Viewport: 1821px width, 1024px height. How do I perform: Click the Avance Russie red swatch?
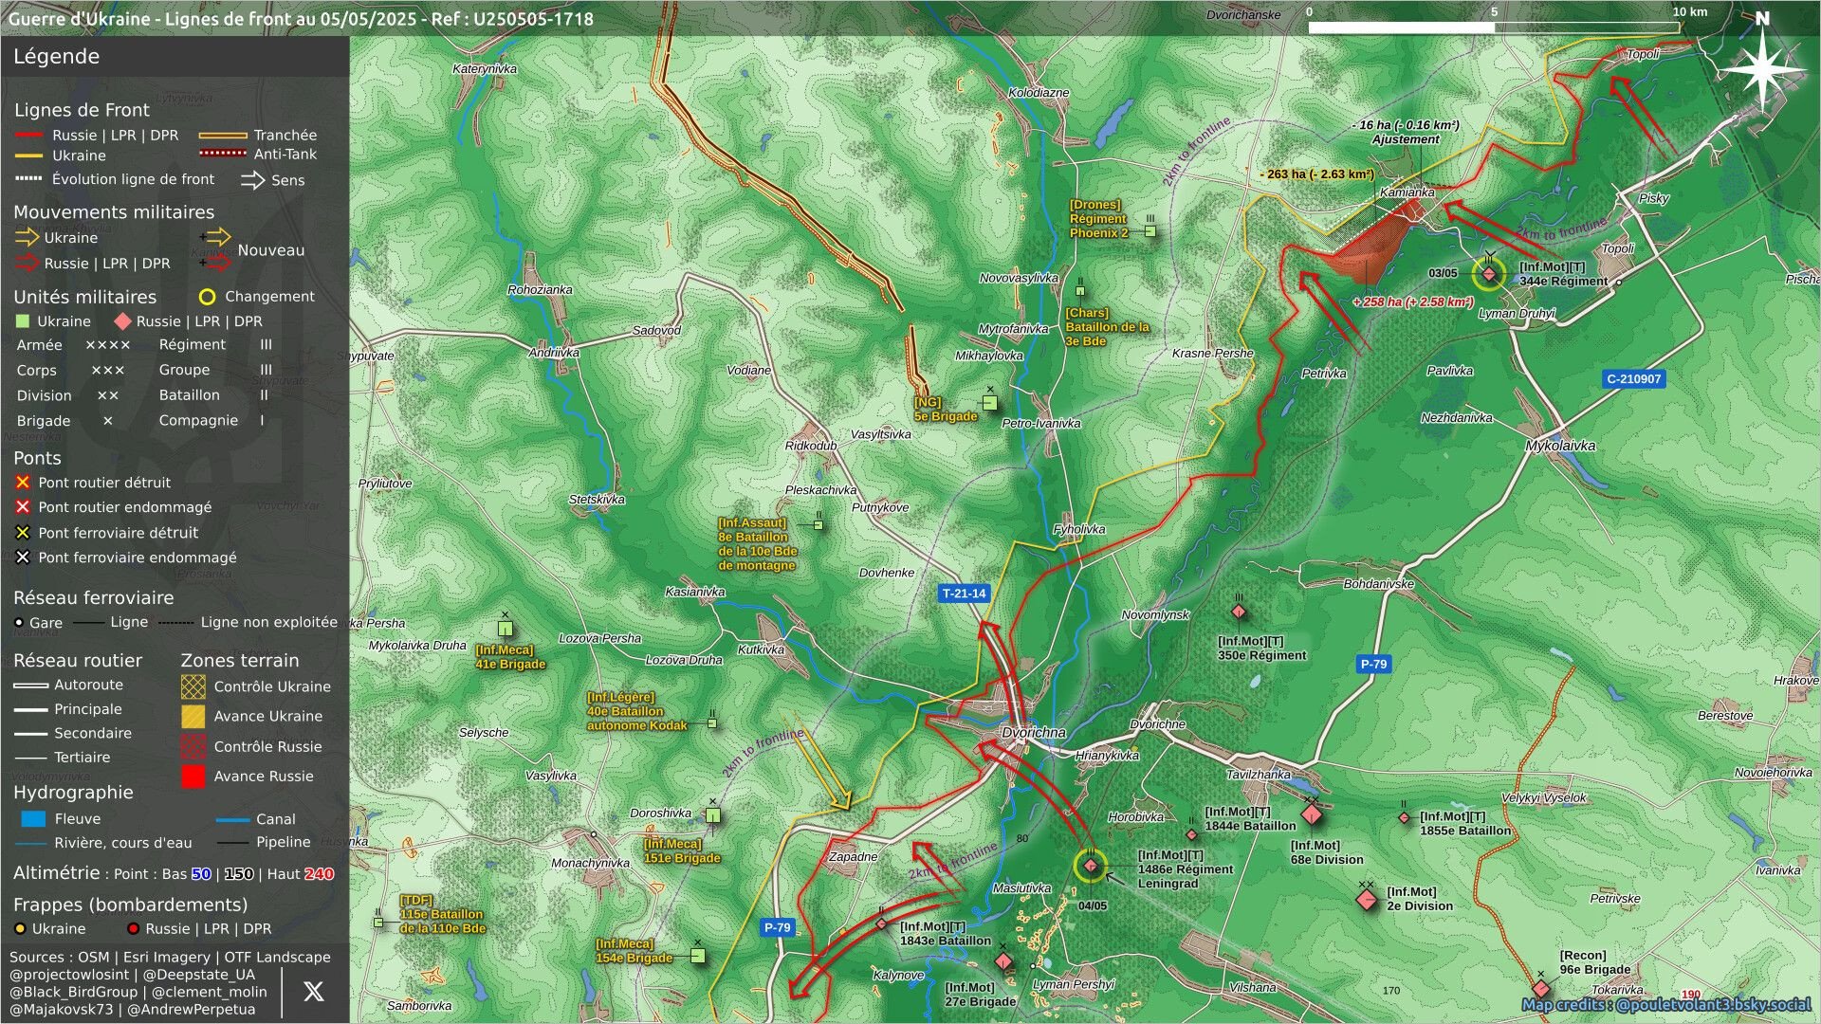(x=193, y=777)
